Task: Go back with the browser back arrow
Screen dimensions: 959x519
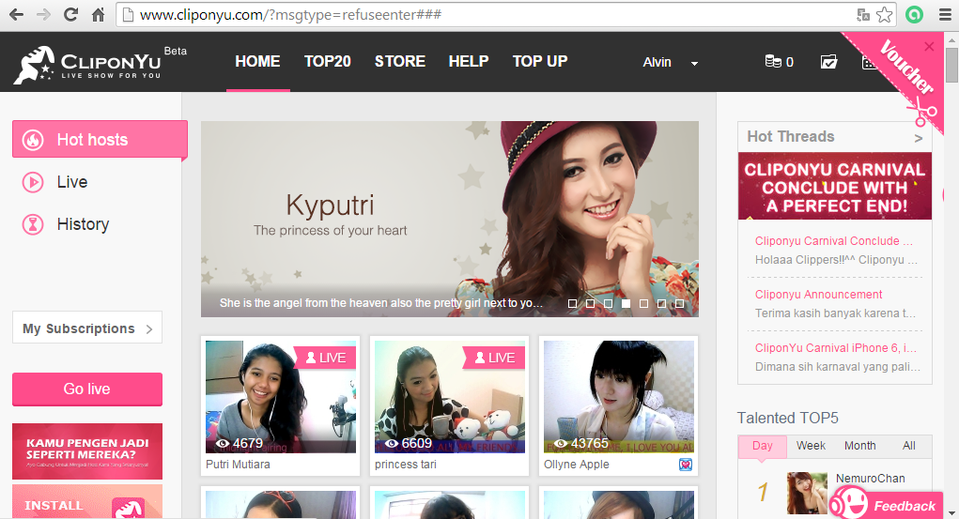Action: point(17,15)
